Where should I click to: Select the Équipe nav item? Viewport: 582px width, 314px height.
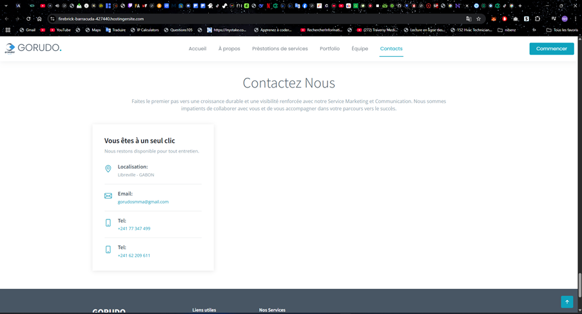click(x=360, y=48)
